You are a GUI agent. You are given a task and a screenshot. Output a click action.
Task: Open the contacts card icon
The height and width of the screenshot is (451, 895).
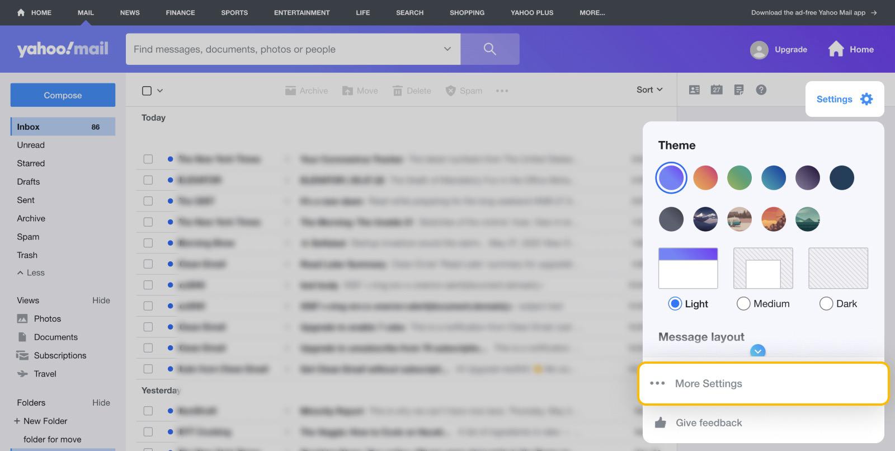coord(694,90)
